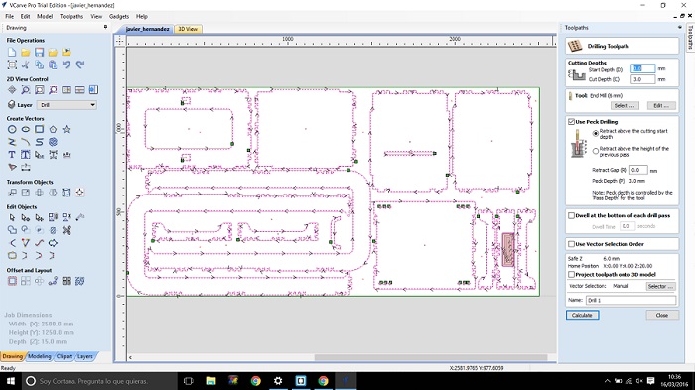Click the Start Depth input field

tap(642, 69)
